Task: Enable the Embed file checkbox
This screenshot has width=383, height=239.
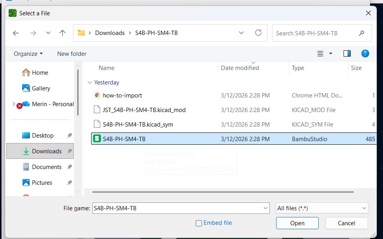Action: tap(198, 223)
